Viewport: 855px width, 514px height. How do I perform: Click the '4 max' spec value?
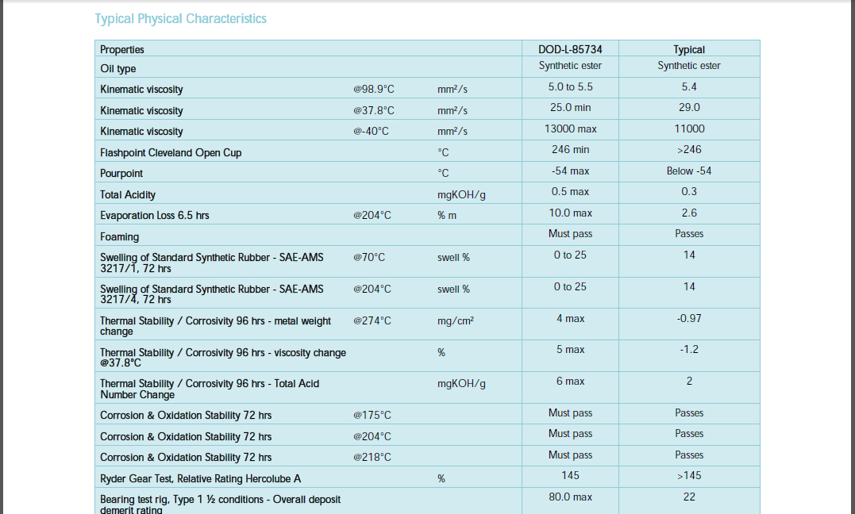point(570,319)
